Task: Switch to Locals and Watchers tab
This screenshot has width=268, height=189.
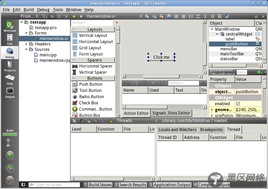Action: [x=177, y=130]
